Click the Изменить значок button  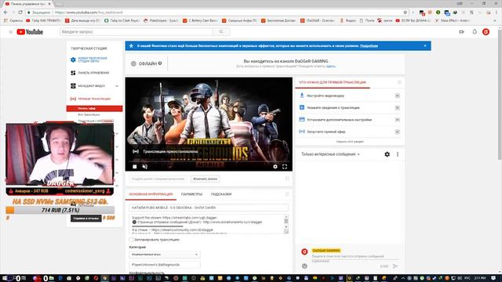click(206, 179)
